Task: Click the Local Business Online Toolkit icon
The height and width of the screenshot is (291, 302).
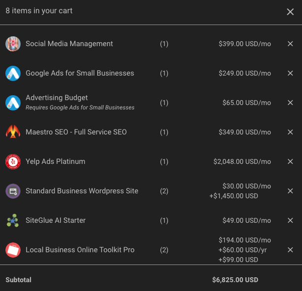Action: coord(13,250)
